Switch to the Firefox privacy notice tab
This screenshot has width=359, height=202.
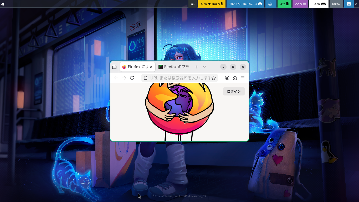[174, 67]
